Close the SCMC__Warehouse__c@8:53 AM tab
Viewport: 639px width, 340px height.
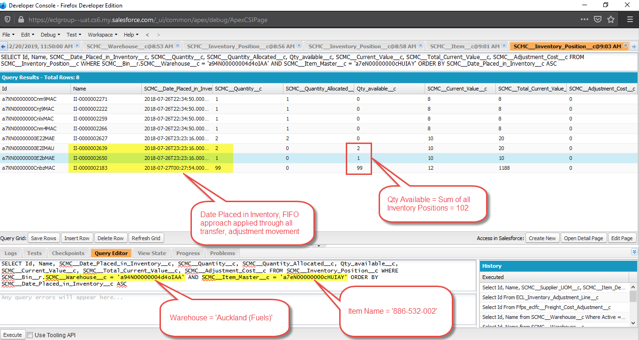pyautogui.click(x=178, y=46)
